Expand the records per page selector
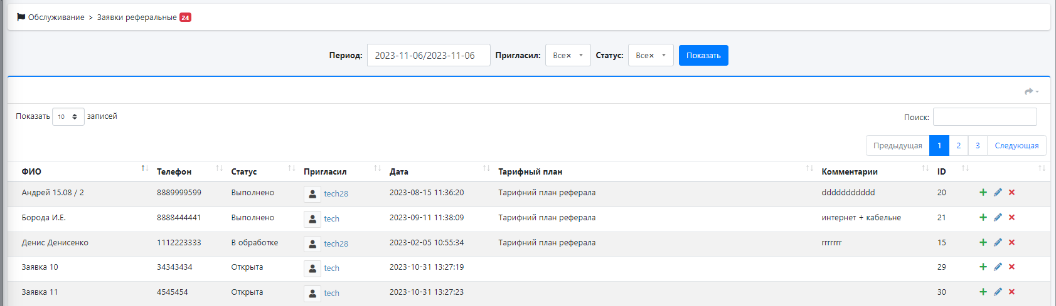Image resolution: width=1056 pixels, height=306 pixels. click(68, 117)
